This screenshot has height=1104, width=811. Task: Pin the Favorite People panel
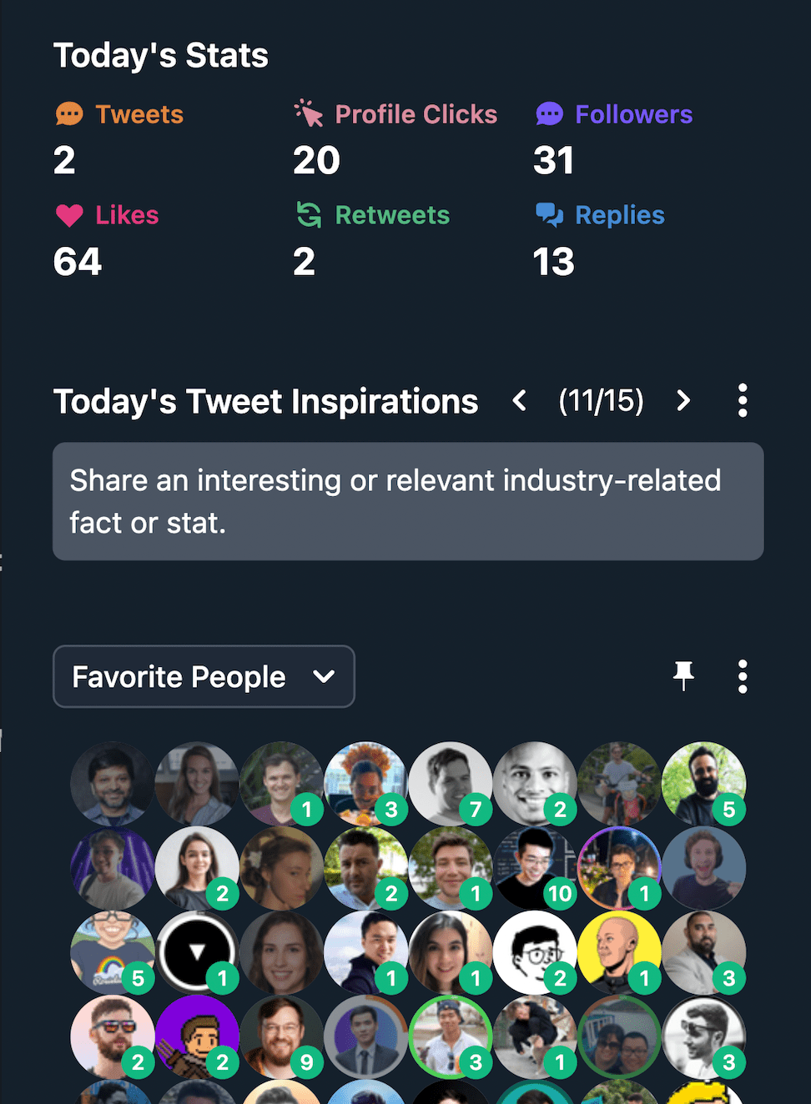(683, 676)
